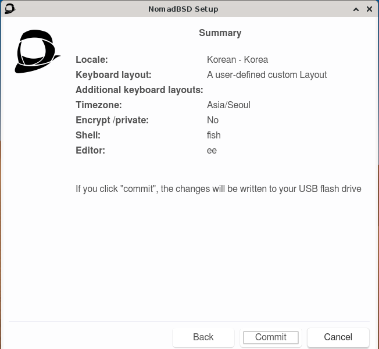Click the 'fish' shell value
379x349 pixels.
pos(214,135)
